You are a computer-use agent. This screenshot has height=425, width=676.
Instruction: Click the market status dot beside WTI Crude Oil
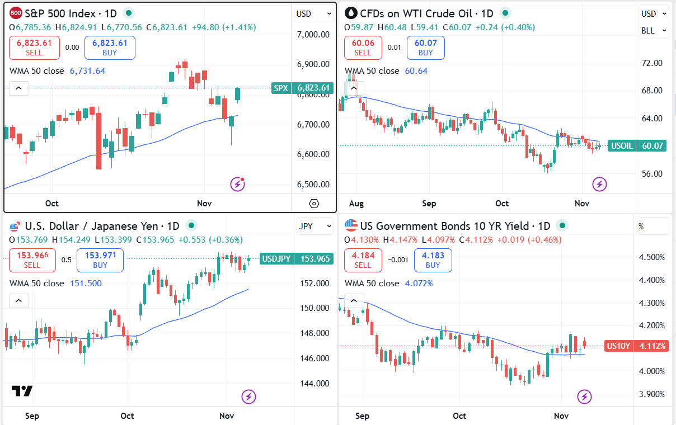[x=505, y=13]
